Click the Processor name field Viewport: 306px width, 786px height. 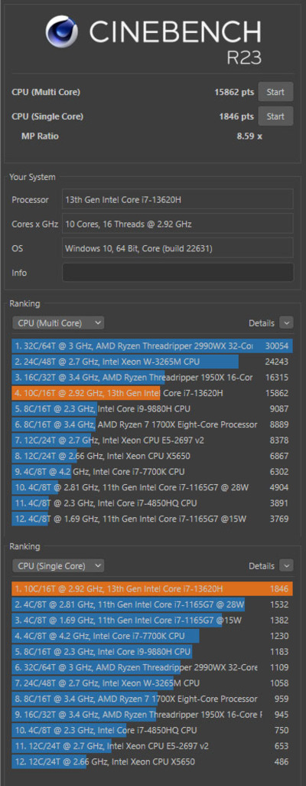[x=177, y=199]
